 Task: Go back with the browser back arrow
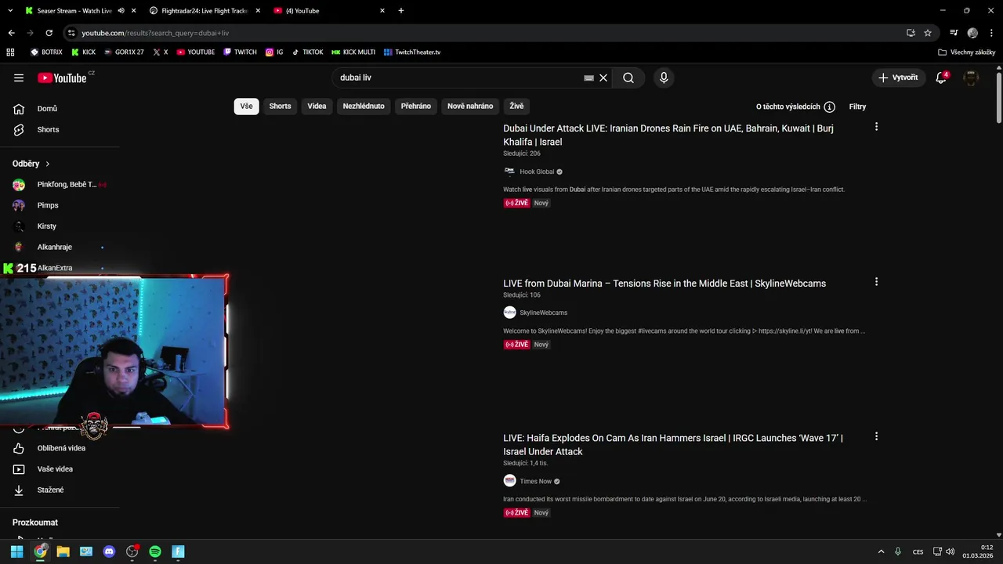coord(11,33)
